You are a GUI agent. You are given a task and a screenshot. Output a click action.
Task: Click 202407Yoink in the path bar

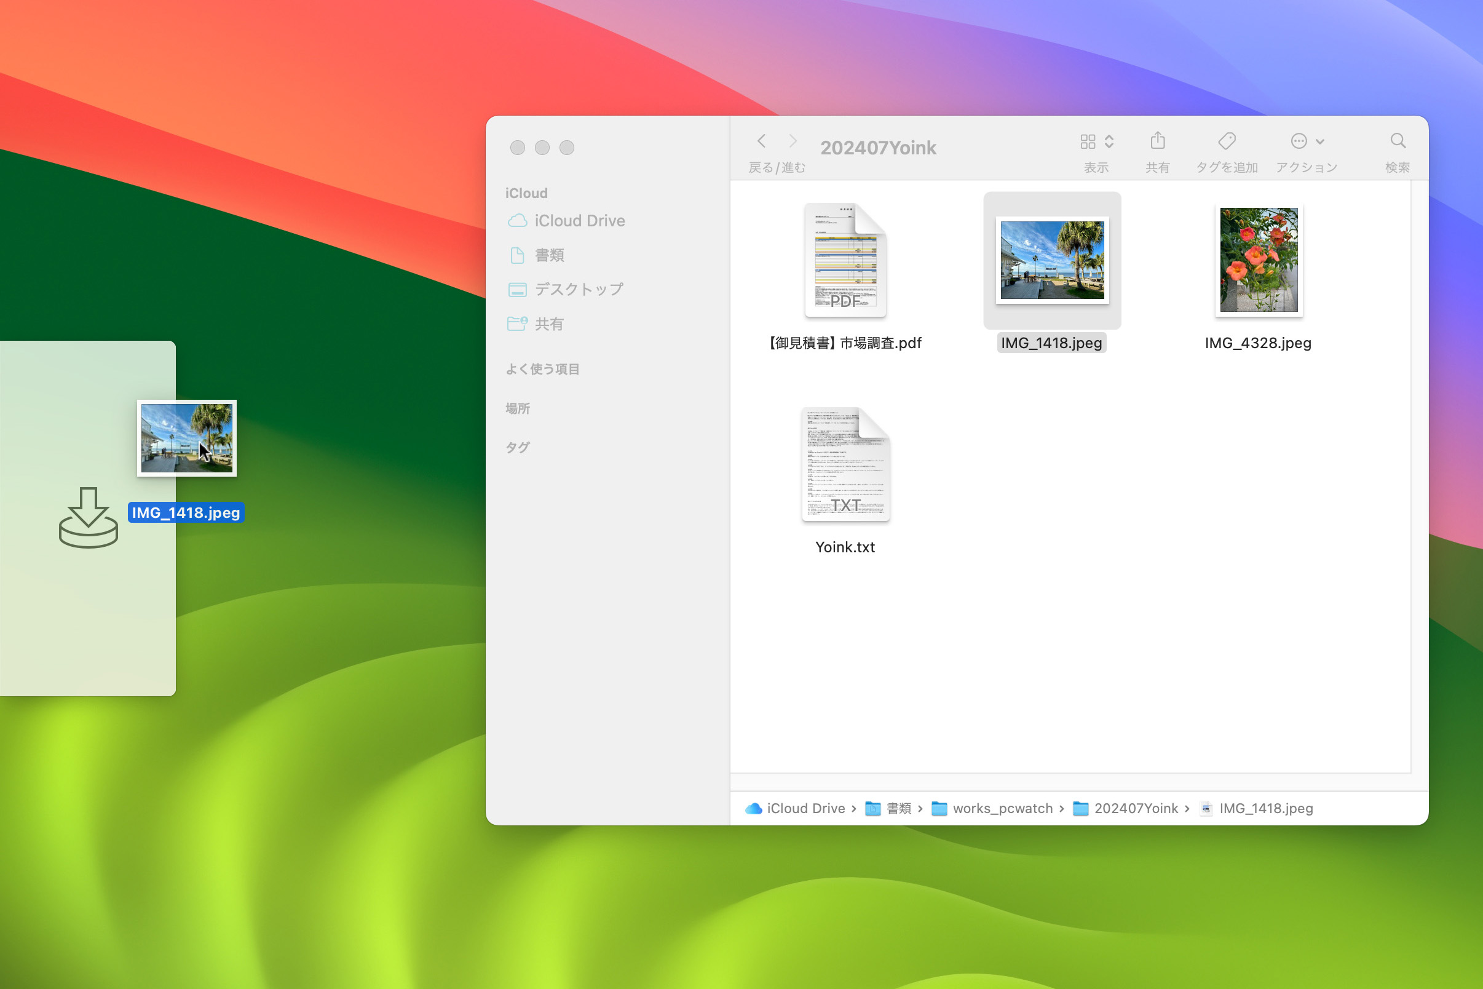[1136, 808]
